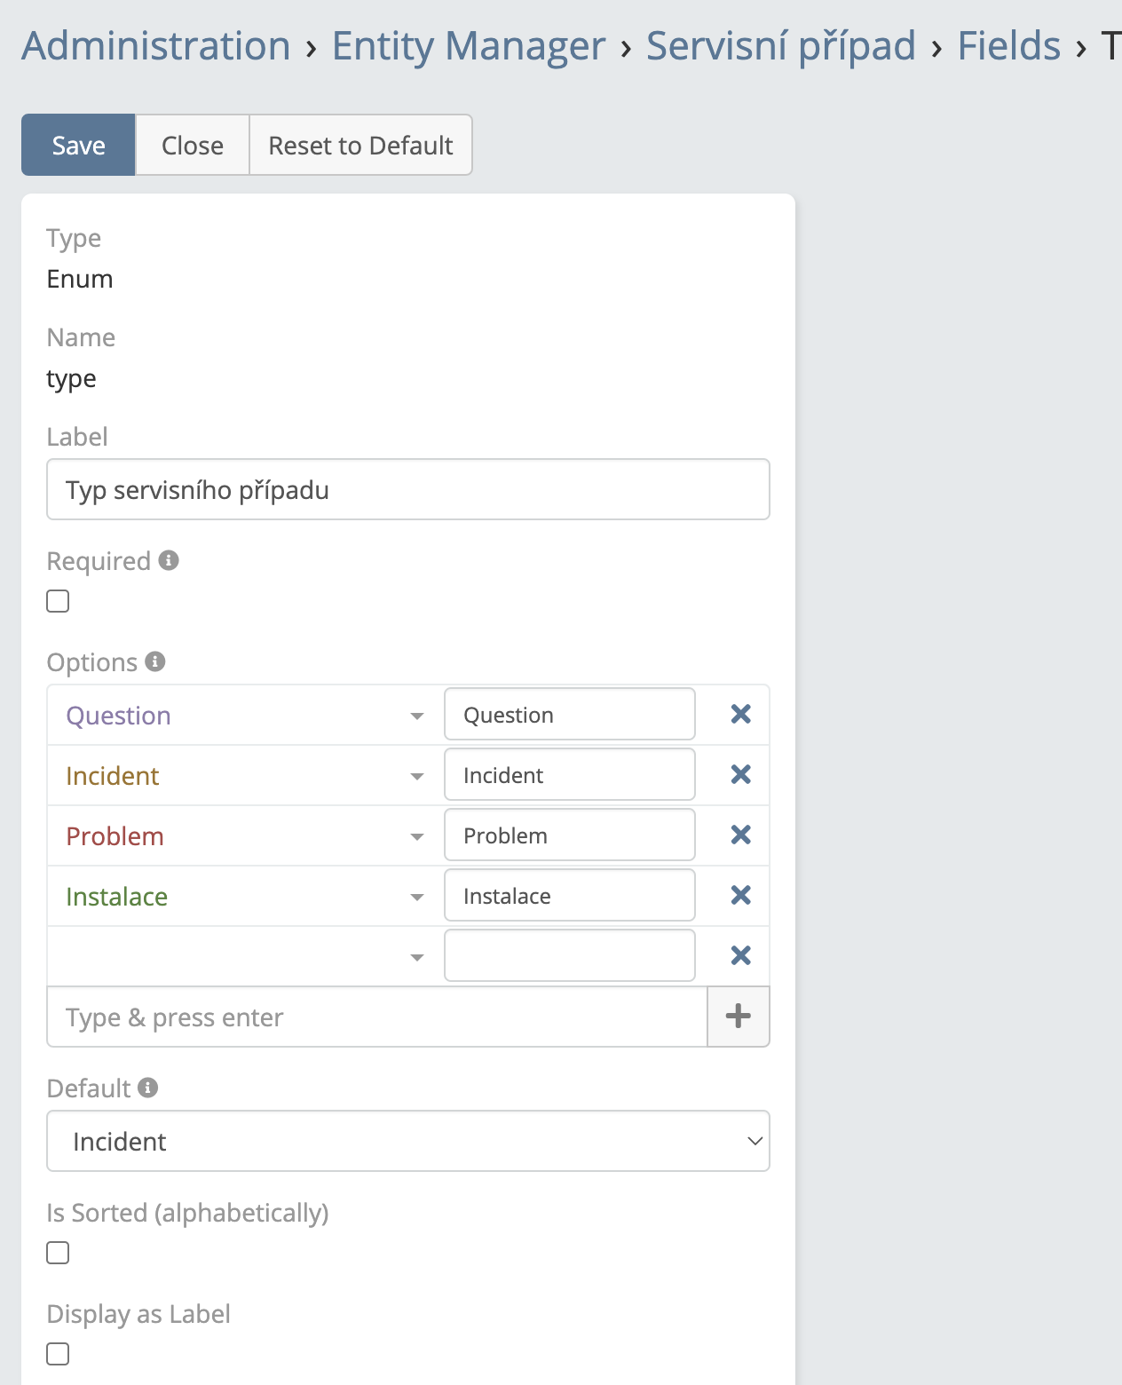1122x1385 pixels.
Task: Navigate to Administration breadcrumb
Action: pyautogui.click(x=156, y=46)
